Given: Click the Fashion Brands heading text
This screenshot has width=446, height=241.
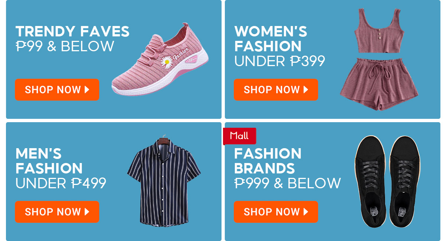Looking at the screenshot, I should point(268,161).
